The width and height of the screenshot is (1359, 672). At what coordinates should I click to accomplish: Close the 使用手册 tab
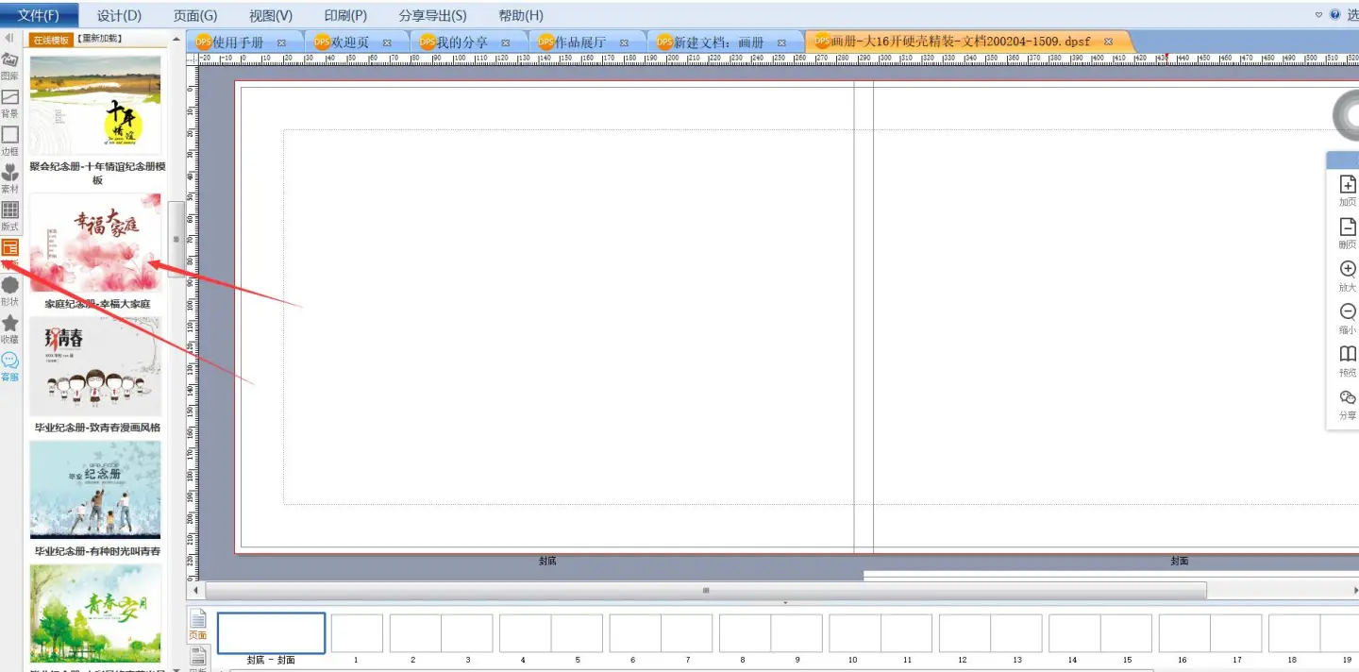pos(281,42)
